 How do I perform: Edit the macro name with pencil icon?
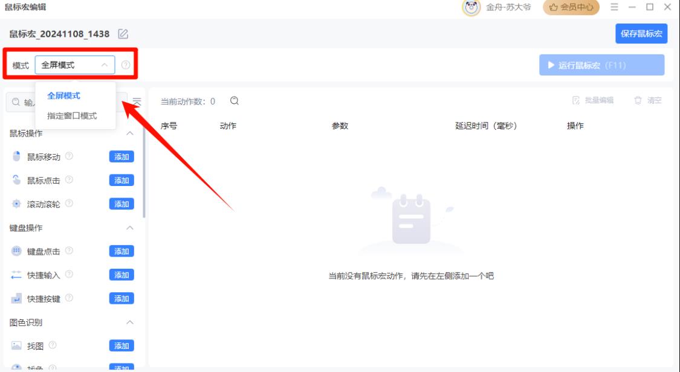tap(123, 34)
